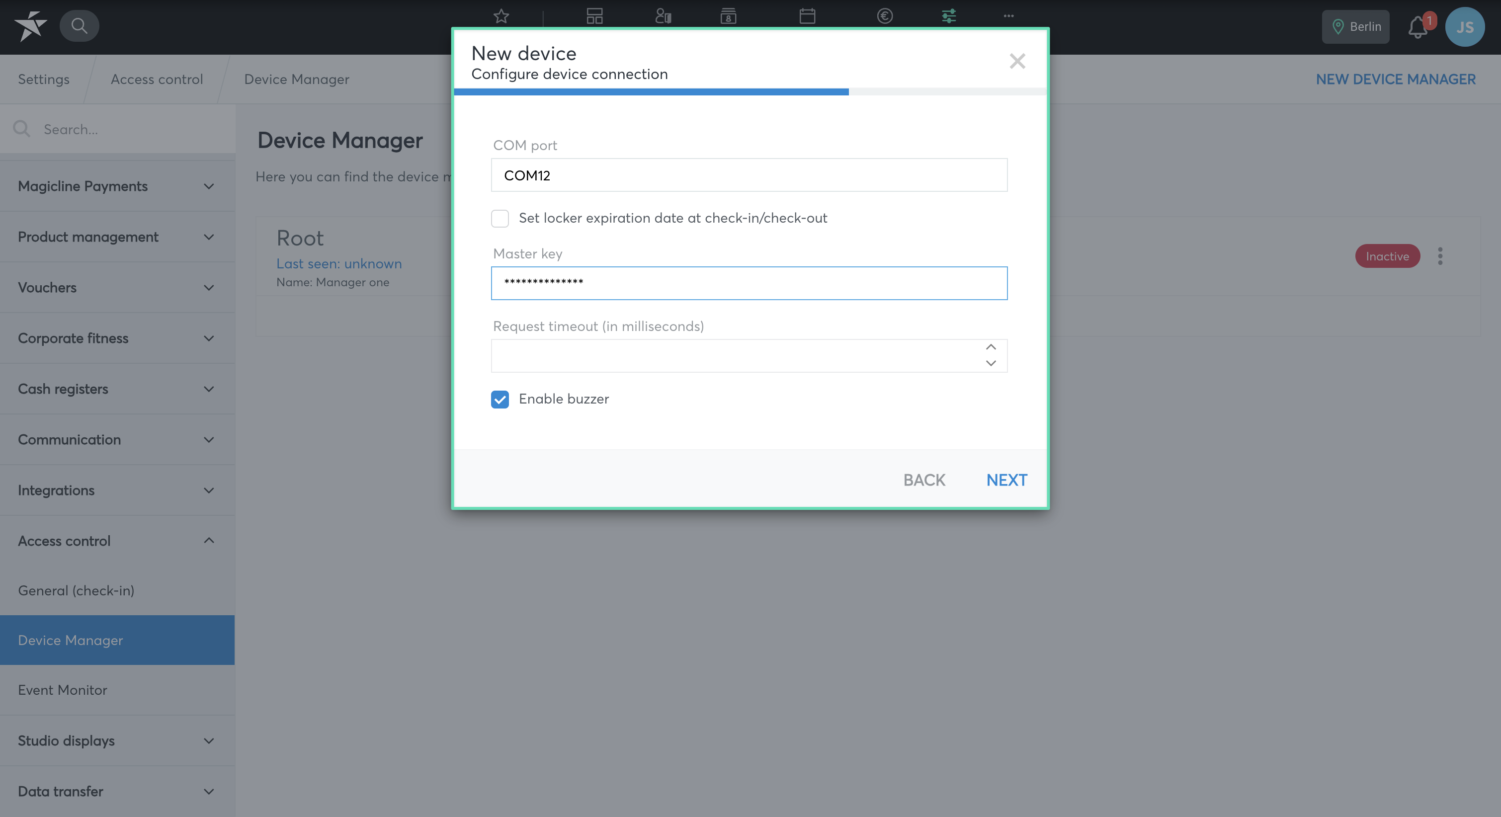Open General (check-in) sidebar item
Viewport: 1501px width, 817px height.
tap(117, 591)
